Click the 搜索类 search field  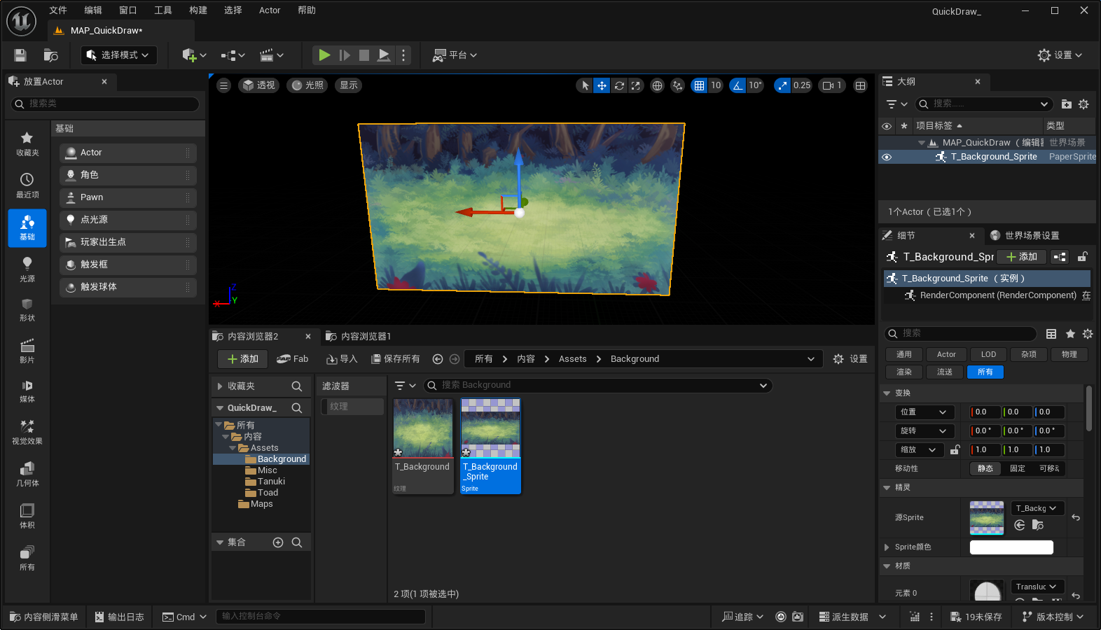coord(105,104)
